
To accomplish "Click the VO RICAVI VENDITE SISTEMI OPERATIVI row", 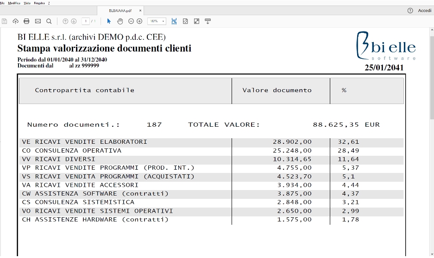I will pyautogui.click(x=211, y=211).
